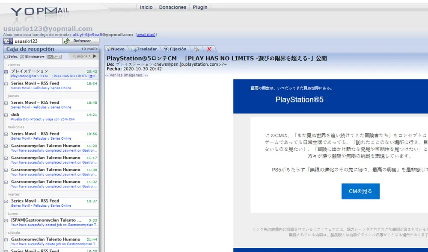This screenshot has width=428, height=252.
Task: Delete the email with the red X icon
Action: pos(209,49)
